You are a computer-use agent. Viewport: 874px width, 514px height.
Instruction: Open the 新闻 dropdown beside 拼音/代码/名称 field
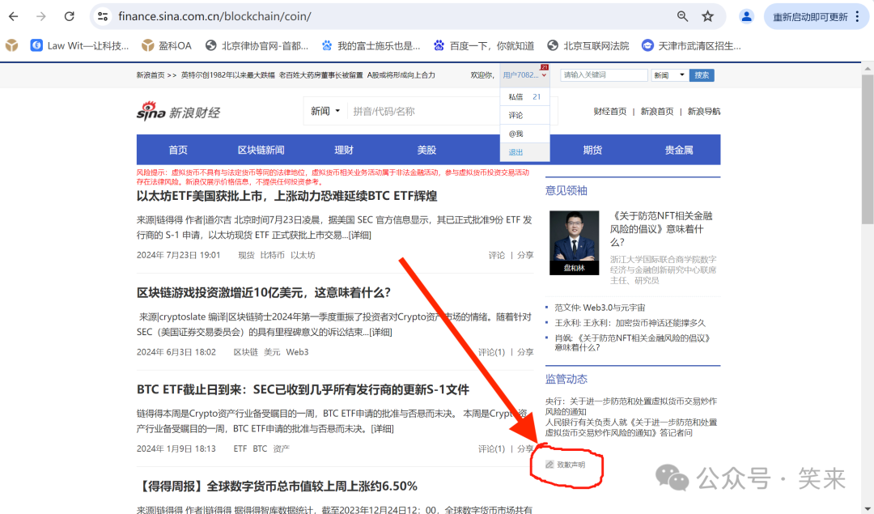coord(325,111)
